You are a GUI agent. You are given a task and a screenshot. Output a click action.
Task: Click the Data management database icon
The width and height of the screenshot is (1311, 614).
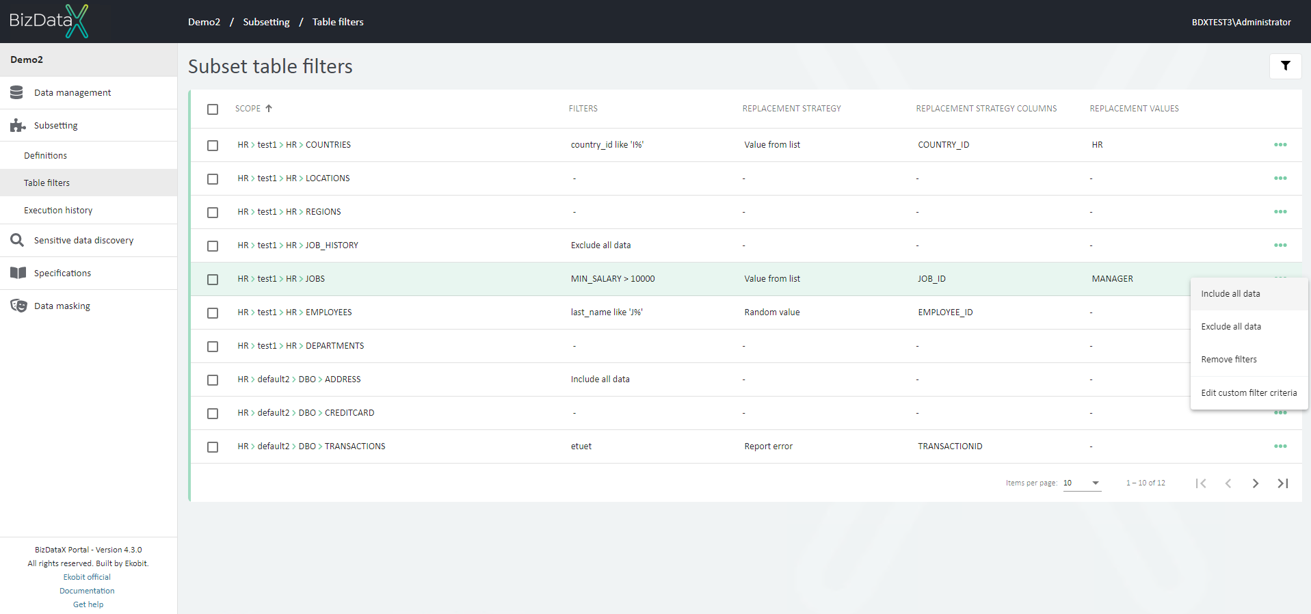point(17,92)
